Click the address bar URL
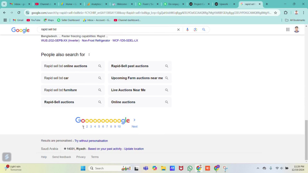This screenshot has height=173, width=308. [151, 13]
